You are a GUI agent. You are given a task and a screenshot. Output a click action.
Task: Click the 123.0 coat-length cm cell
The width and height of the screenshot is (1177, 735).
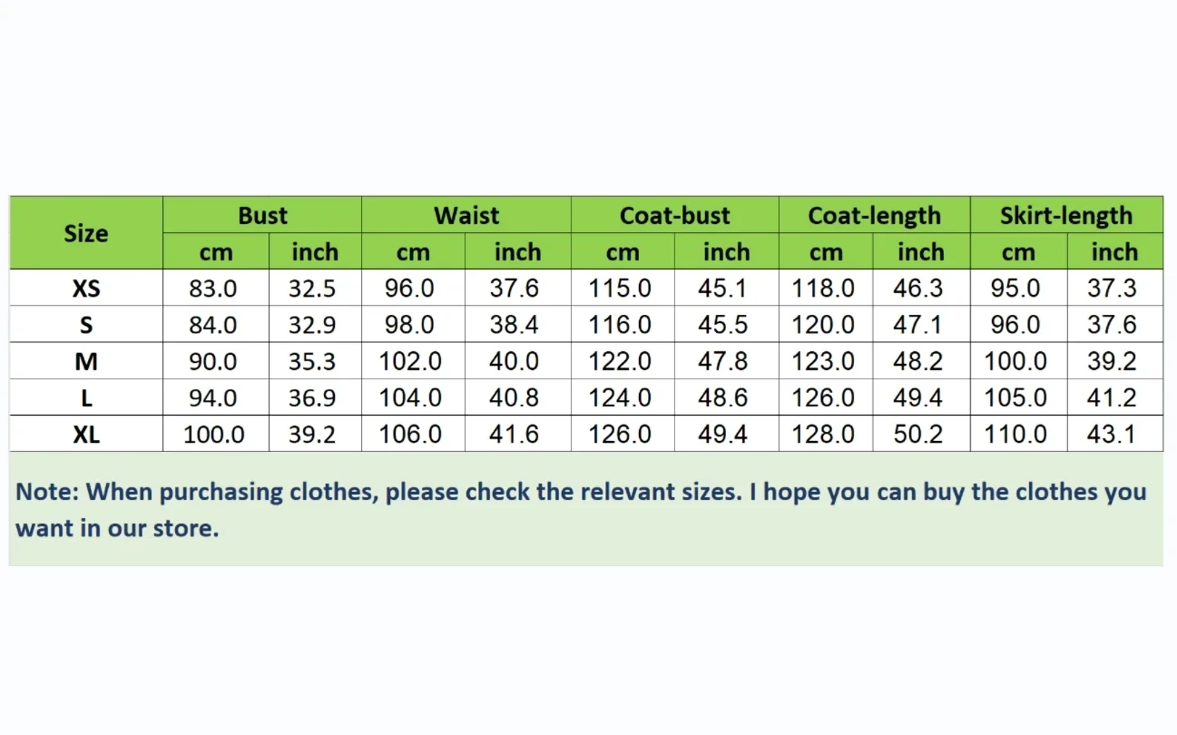tap(824, 361)
